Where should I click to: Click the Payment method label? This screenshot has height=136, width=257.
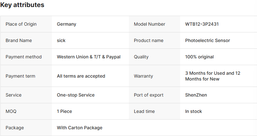(24, 57)
